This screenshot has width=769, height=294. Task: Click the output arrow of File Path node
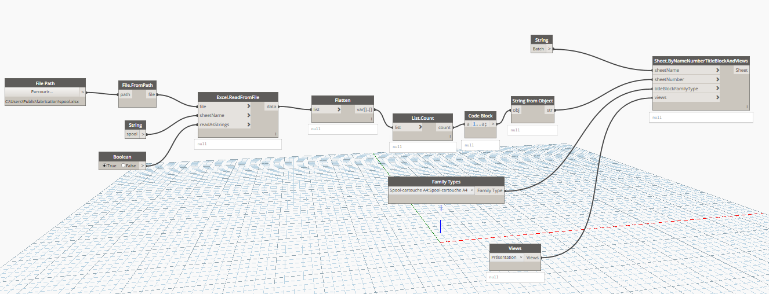click(x=82, y=91)
